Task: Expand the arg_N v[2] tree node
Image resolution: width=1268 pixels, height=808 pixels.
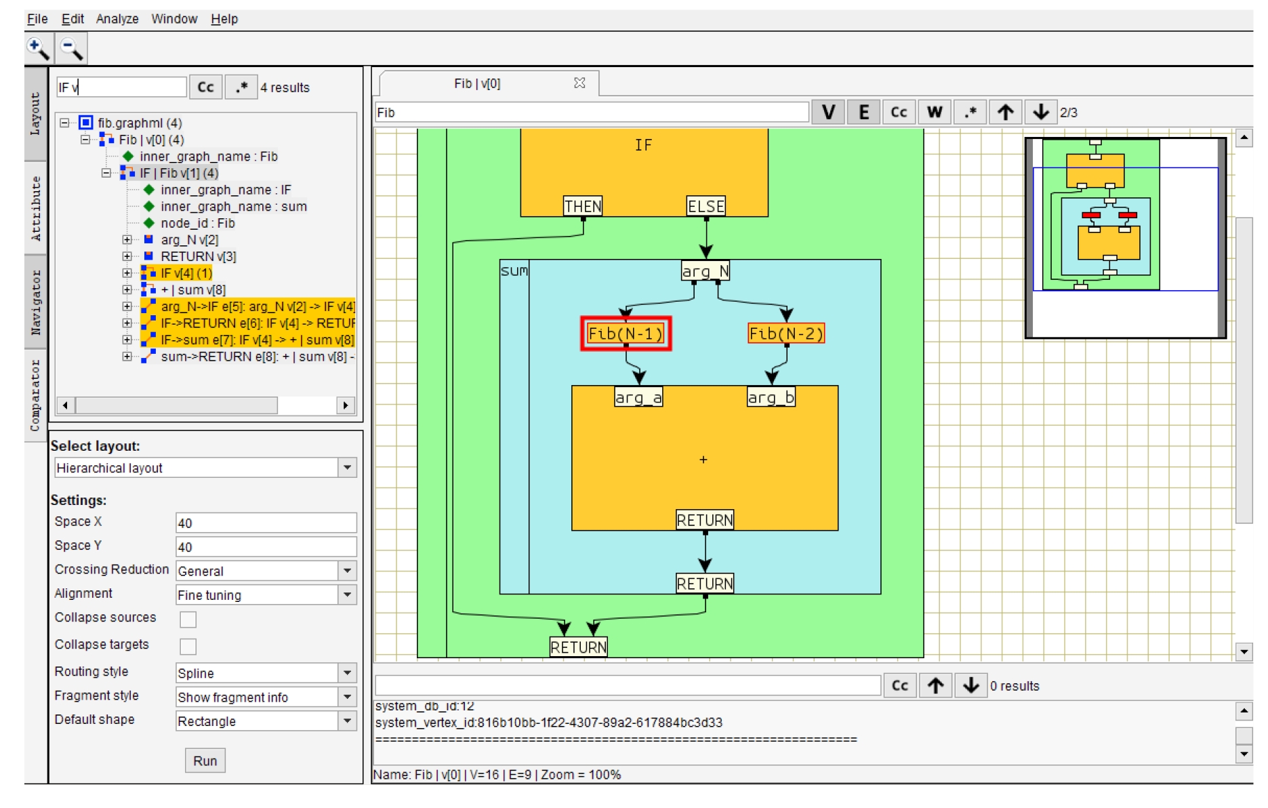Action: coord(127,239)
